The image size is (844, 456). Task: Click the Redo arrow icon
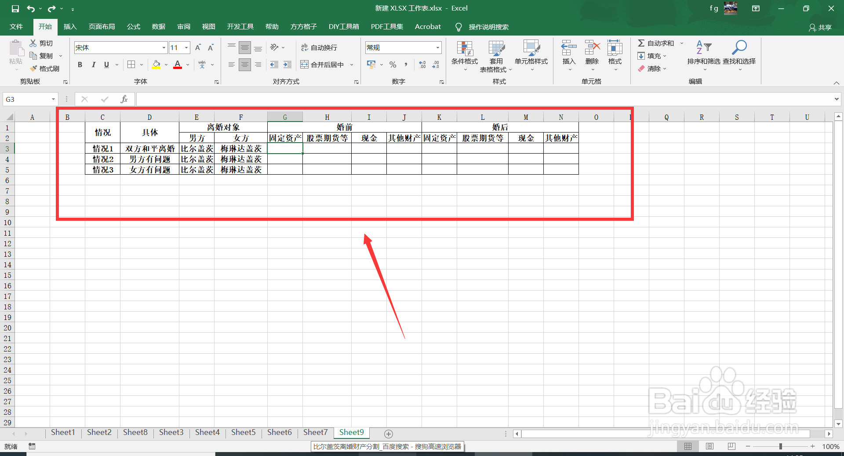tap(52, 8)
